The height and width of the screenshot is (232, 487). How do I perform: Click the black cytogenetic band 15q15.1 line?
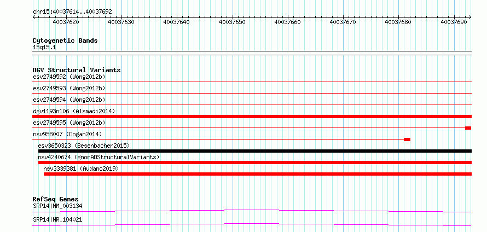[x=252, y=53]
